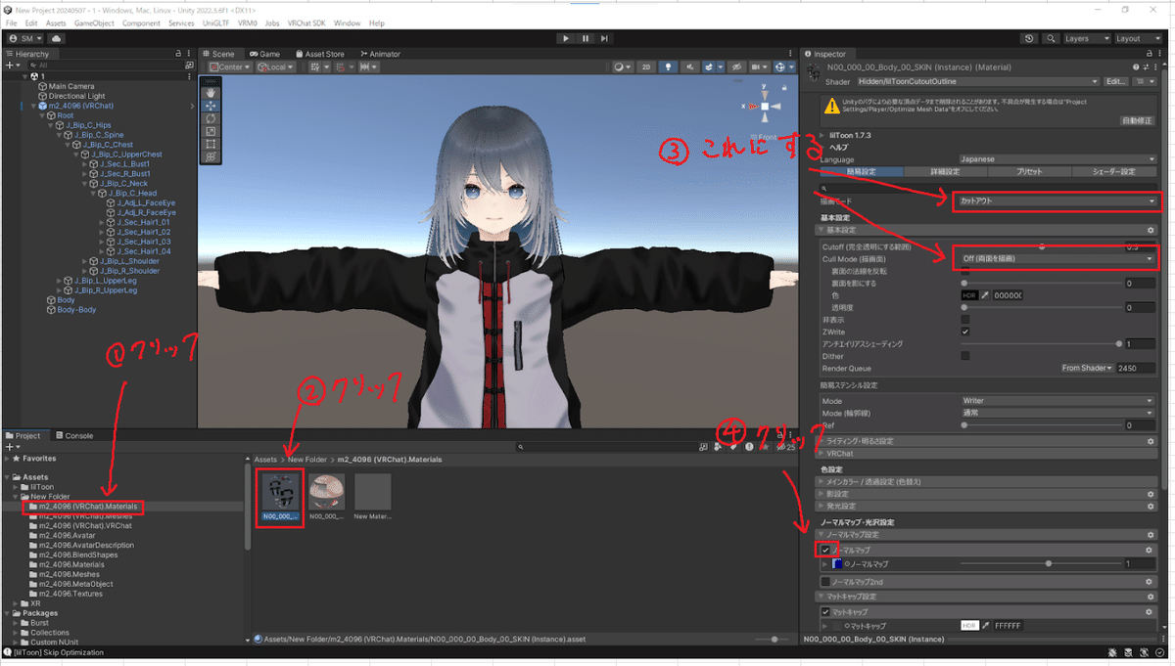
Task: Select Main Camera in Hierarchy
Action: pyautogui.click(x=71, y=86)
